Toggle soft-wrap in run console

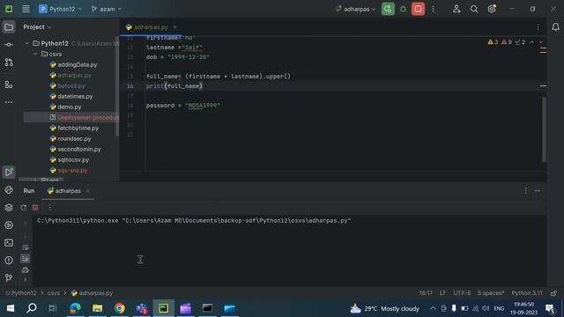point(26,247)
